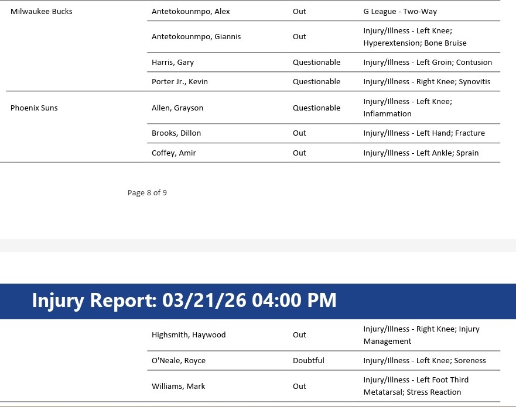516x407 pixels.
Task: Click player name 'Antetokounmpo, Alex'
Action: pyautogui.click(x=190, y=12)
